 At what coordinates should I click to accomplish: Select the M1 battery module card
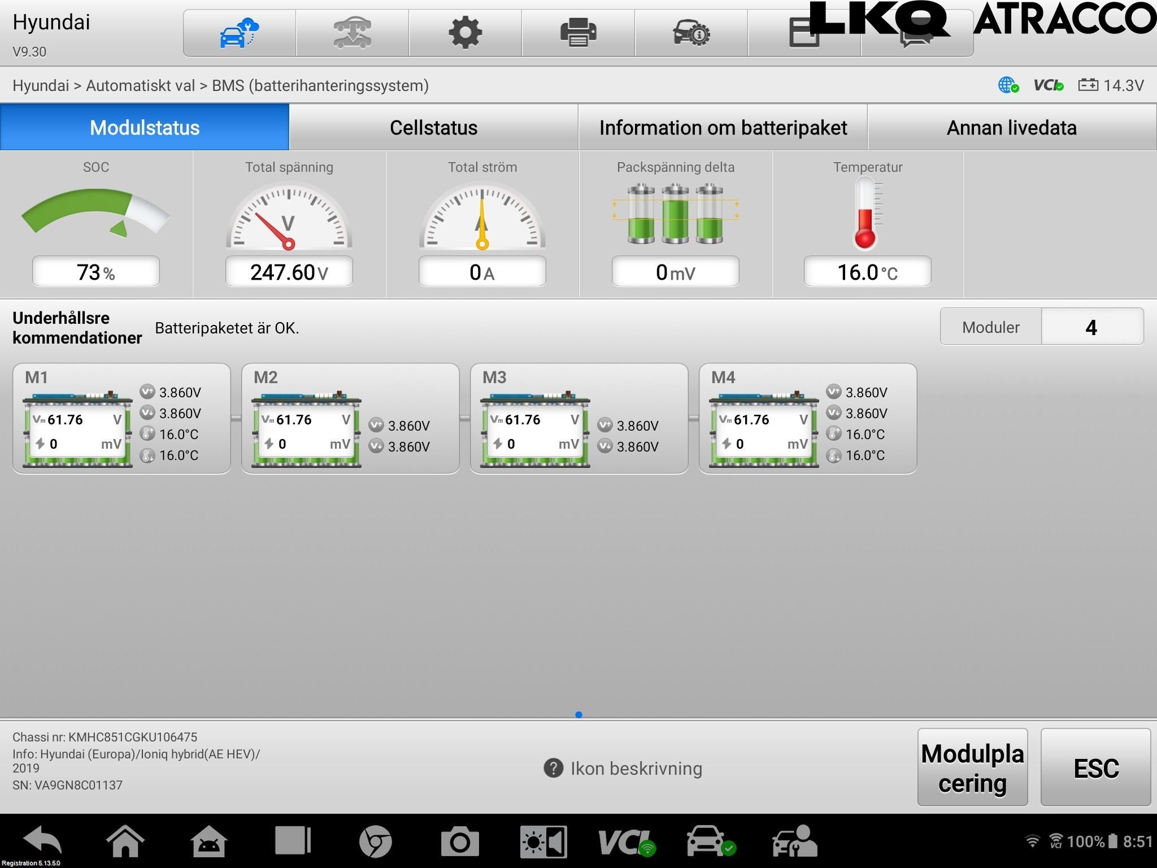(x=121, y=418)
